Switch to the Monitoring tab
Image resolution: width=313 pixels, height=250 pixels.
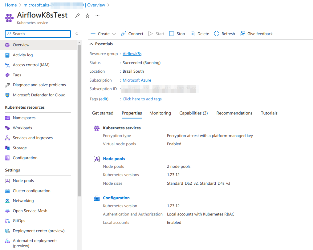pyautogui.click(x=160, y=113)
